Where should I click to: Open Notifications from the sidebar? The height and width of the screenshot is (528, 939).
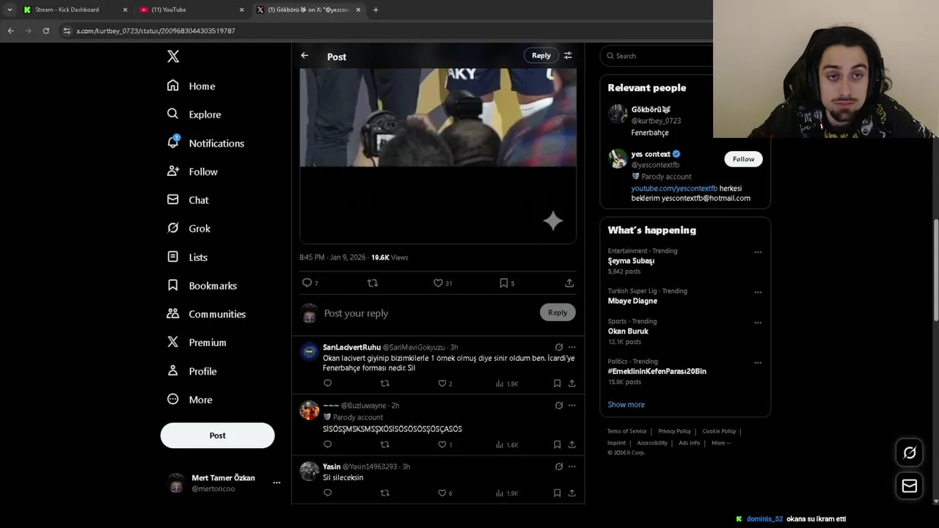[205, 143]
